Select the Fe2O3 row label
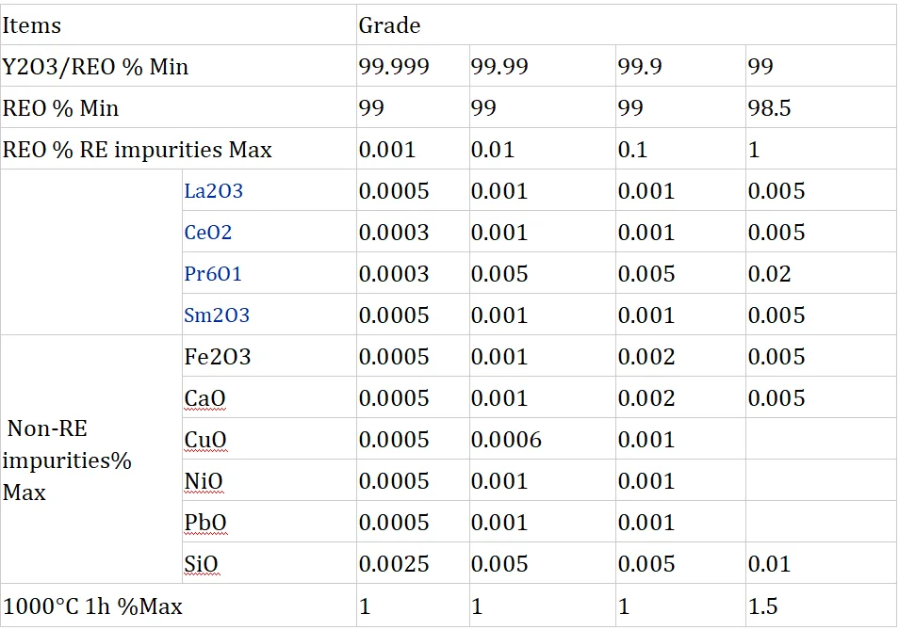The height and width of the screenshot is (630, 899). coord(218,357)
